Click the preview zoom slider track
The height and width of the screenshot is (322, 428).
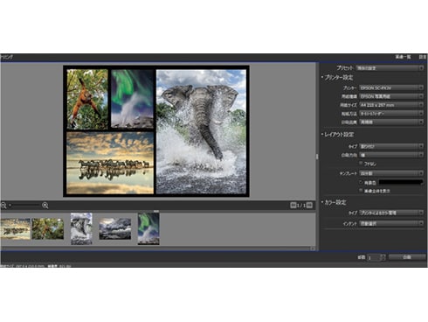click(x=24, y=206)
